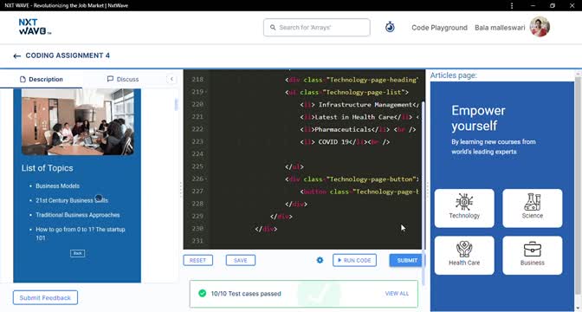Collapse the description panel with chevron

tap(171, 79)
